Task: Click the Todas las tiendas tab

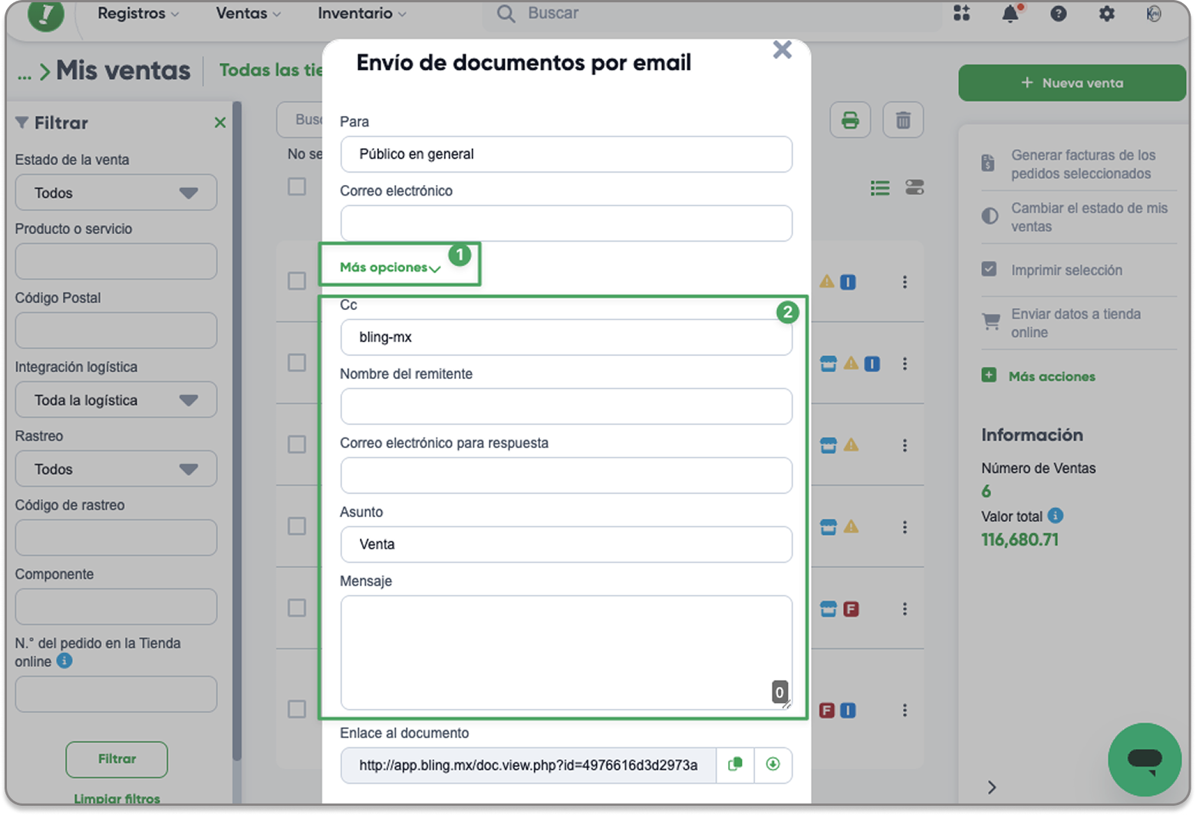Action: click(x=271, y=71)
